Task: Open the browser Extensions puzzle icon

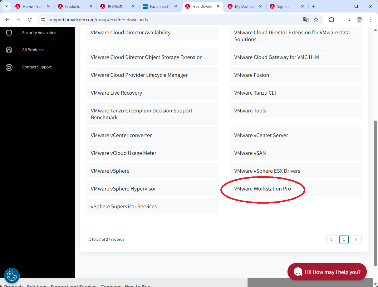Action: 331,20
